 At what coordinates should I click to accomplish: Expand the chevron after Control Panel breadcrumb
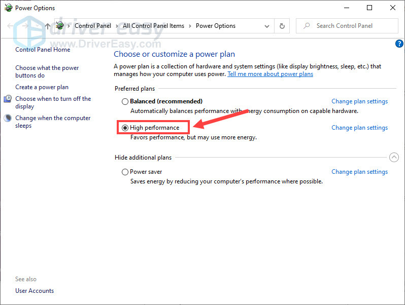pos(117,26)
